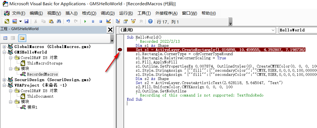Open the 格式(O) menu
The image size is (317, 128).
pyautogui.click(x=89, y=13)
